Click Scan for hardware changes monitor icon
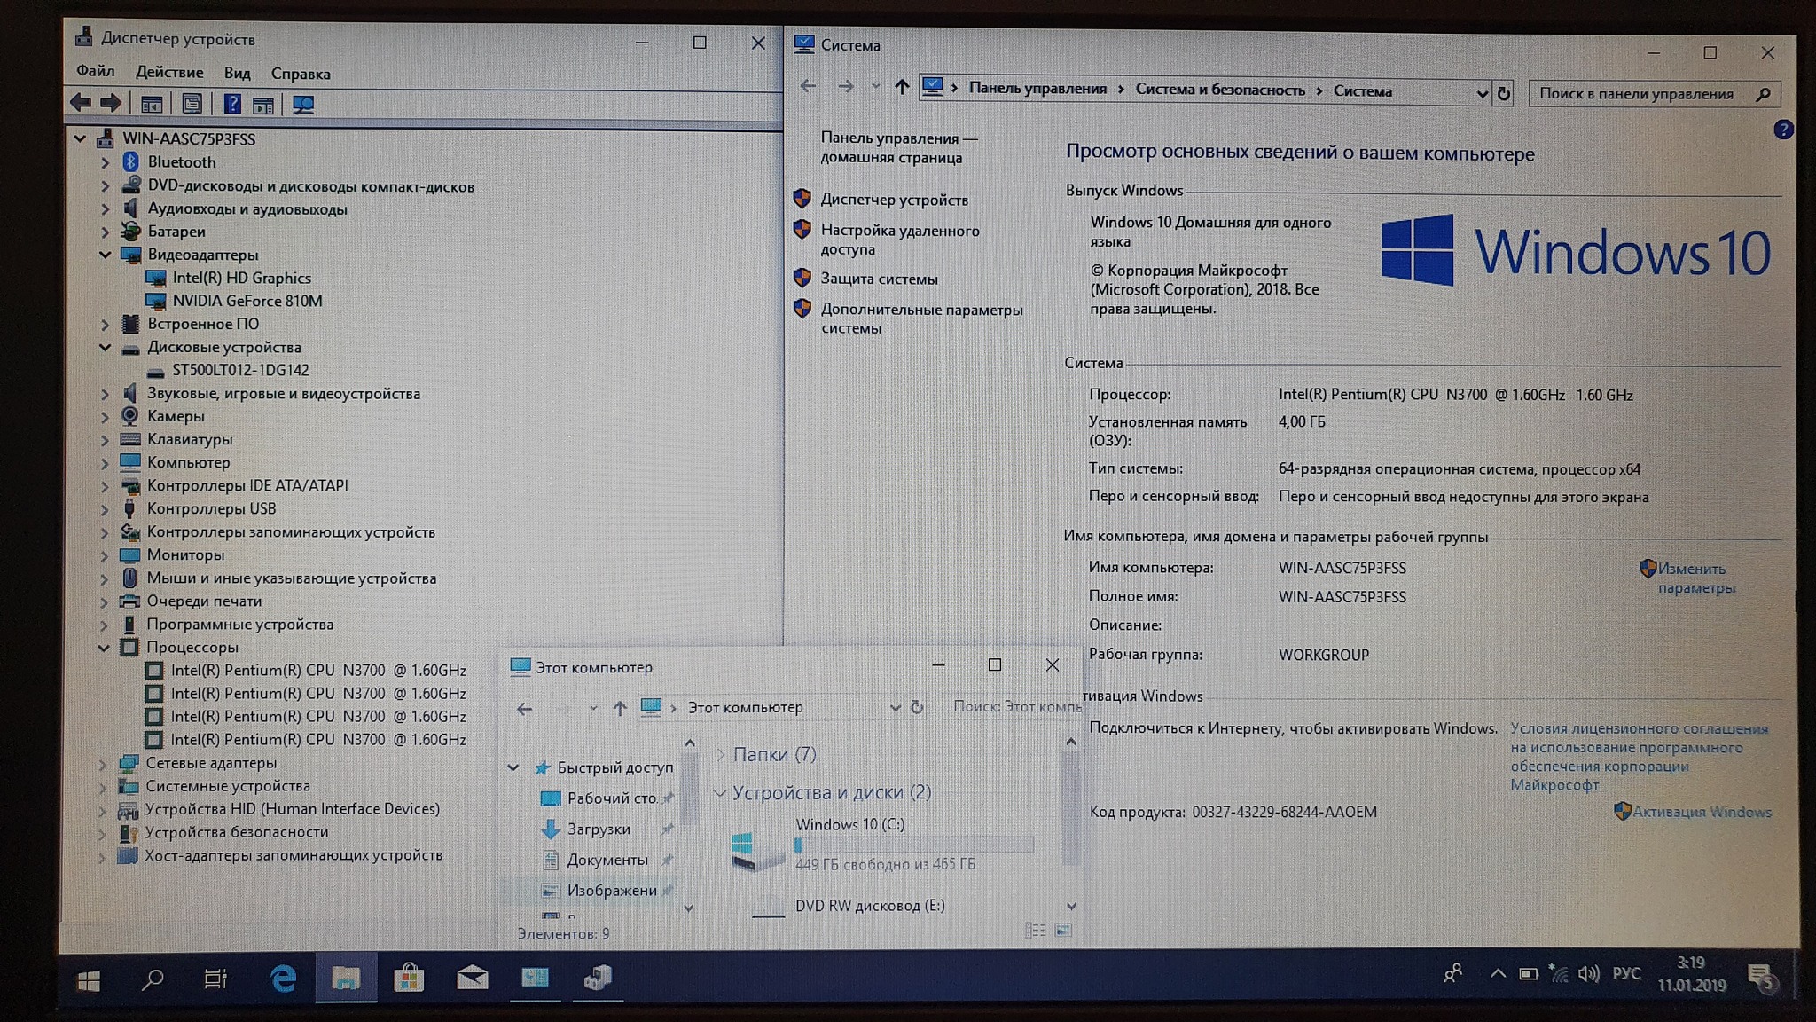 point(303,105)
